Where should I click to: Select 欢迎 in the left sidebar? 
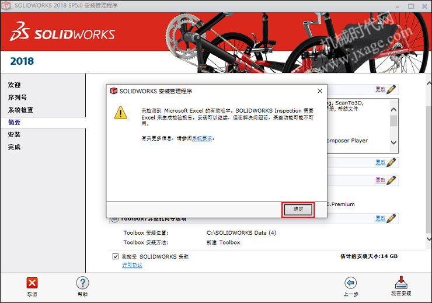[x=15, y=85]
